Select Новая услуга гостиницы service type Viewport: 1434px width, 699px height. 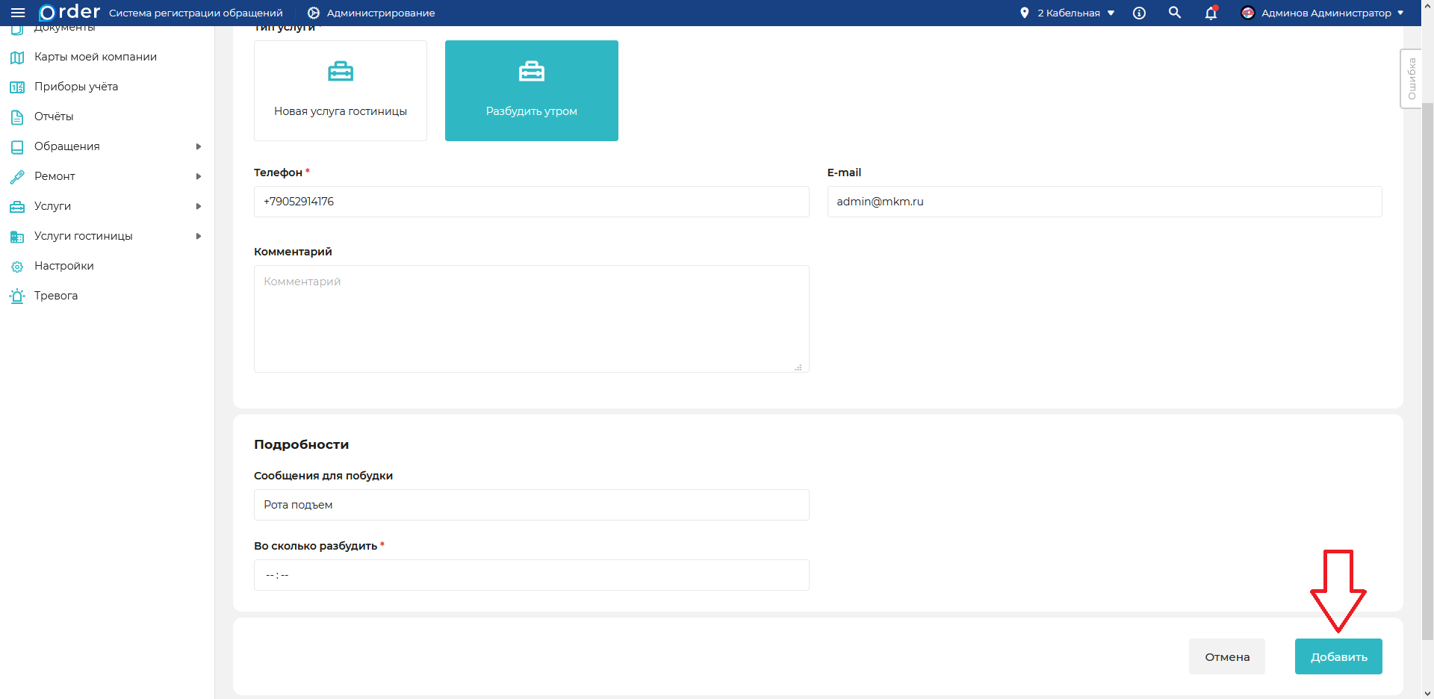[x=340, y=90]
